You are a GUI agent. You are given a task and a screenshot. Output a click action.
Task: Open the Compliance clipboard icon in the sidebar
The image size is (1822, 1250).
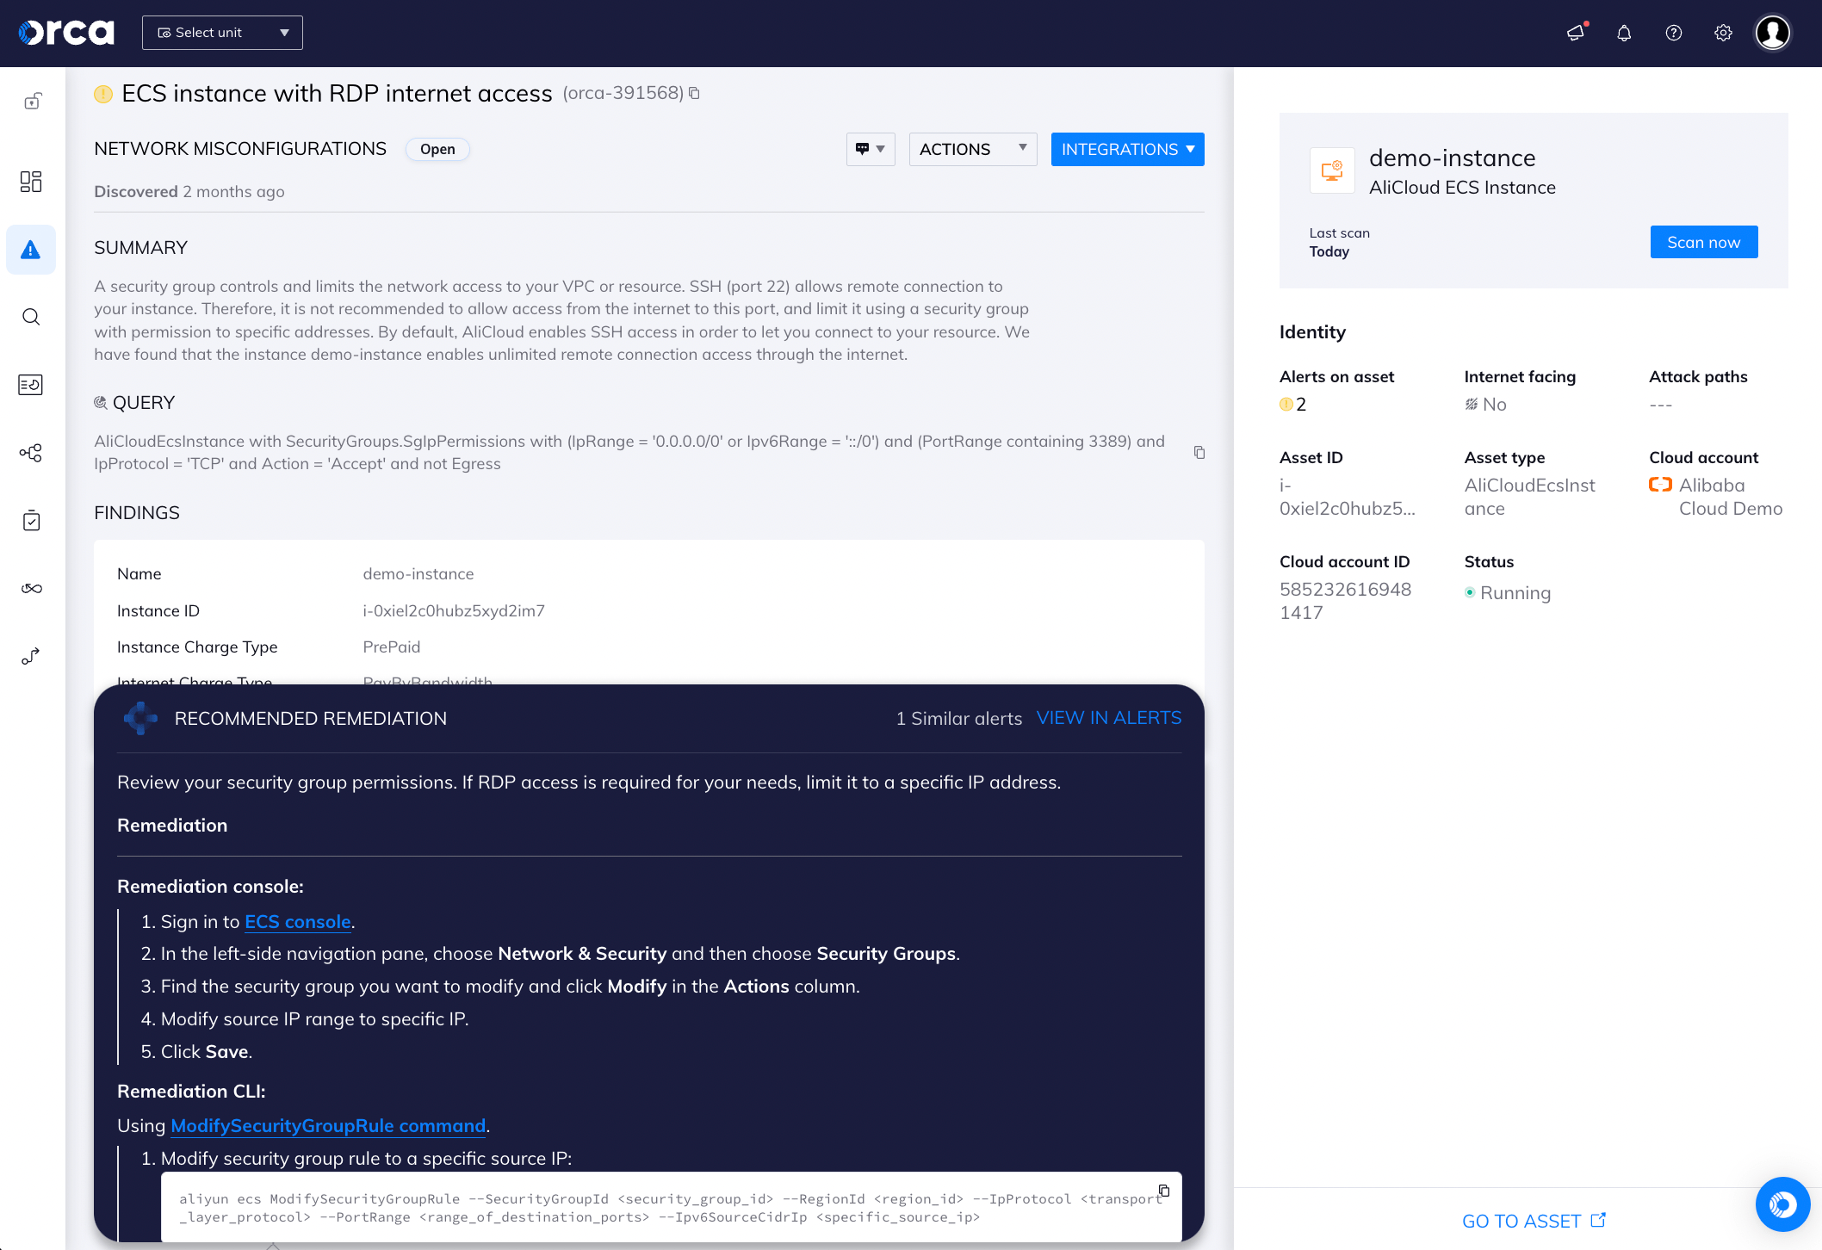31,520
